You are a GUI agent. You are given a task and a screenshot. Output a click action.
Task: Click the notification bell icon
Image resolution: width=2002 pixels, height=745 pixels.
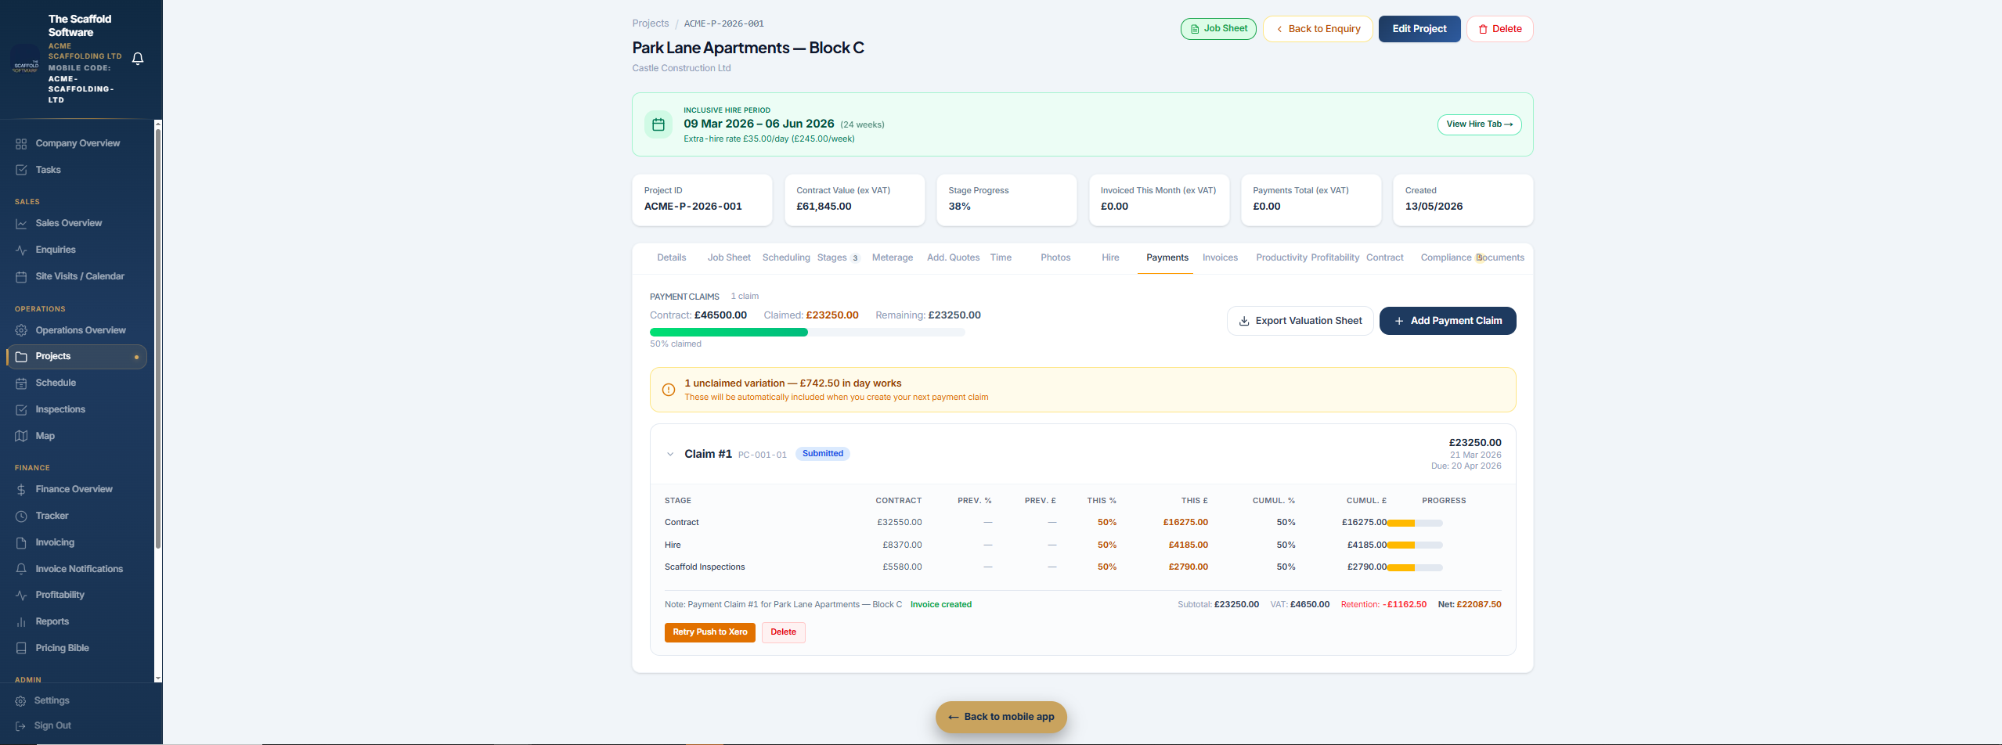138,59
